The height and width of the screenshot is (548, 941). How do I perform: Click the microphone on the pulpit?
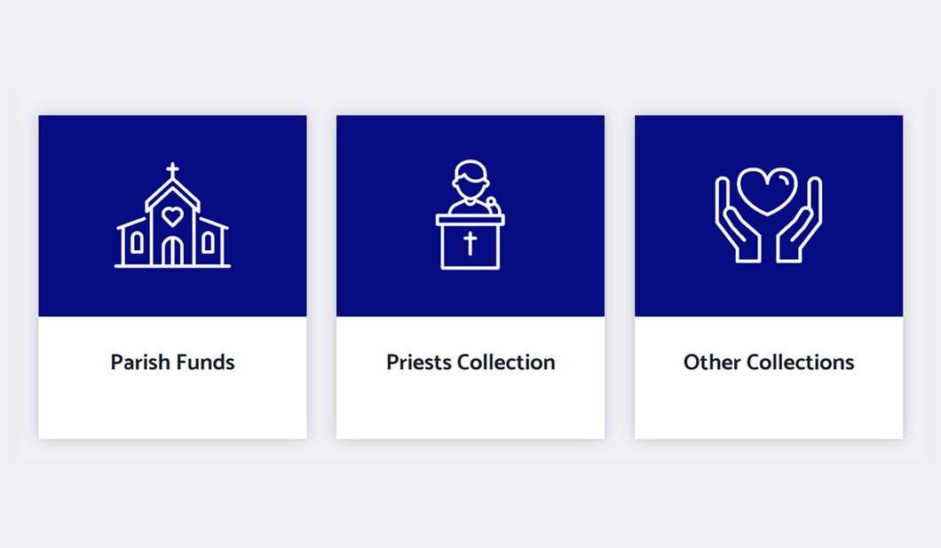point(493,205)
